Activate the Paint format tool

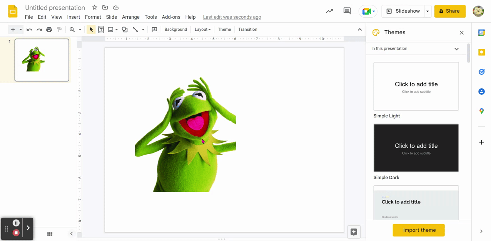click(x=59, y=30)
